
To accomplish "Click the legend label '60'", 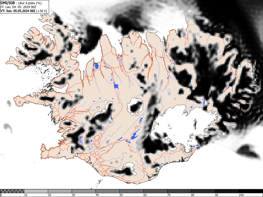I will click(x=145, y=195).
